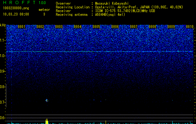Select the observer name Masayuki Kobayashi
The image size is (196, 124).
112,3
